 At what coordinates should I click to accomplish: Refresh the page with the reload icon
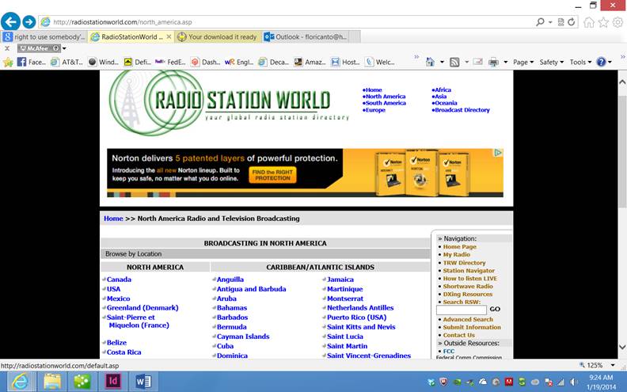tap(572, 22)
